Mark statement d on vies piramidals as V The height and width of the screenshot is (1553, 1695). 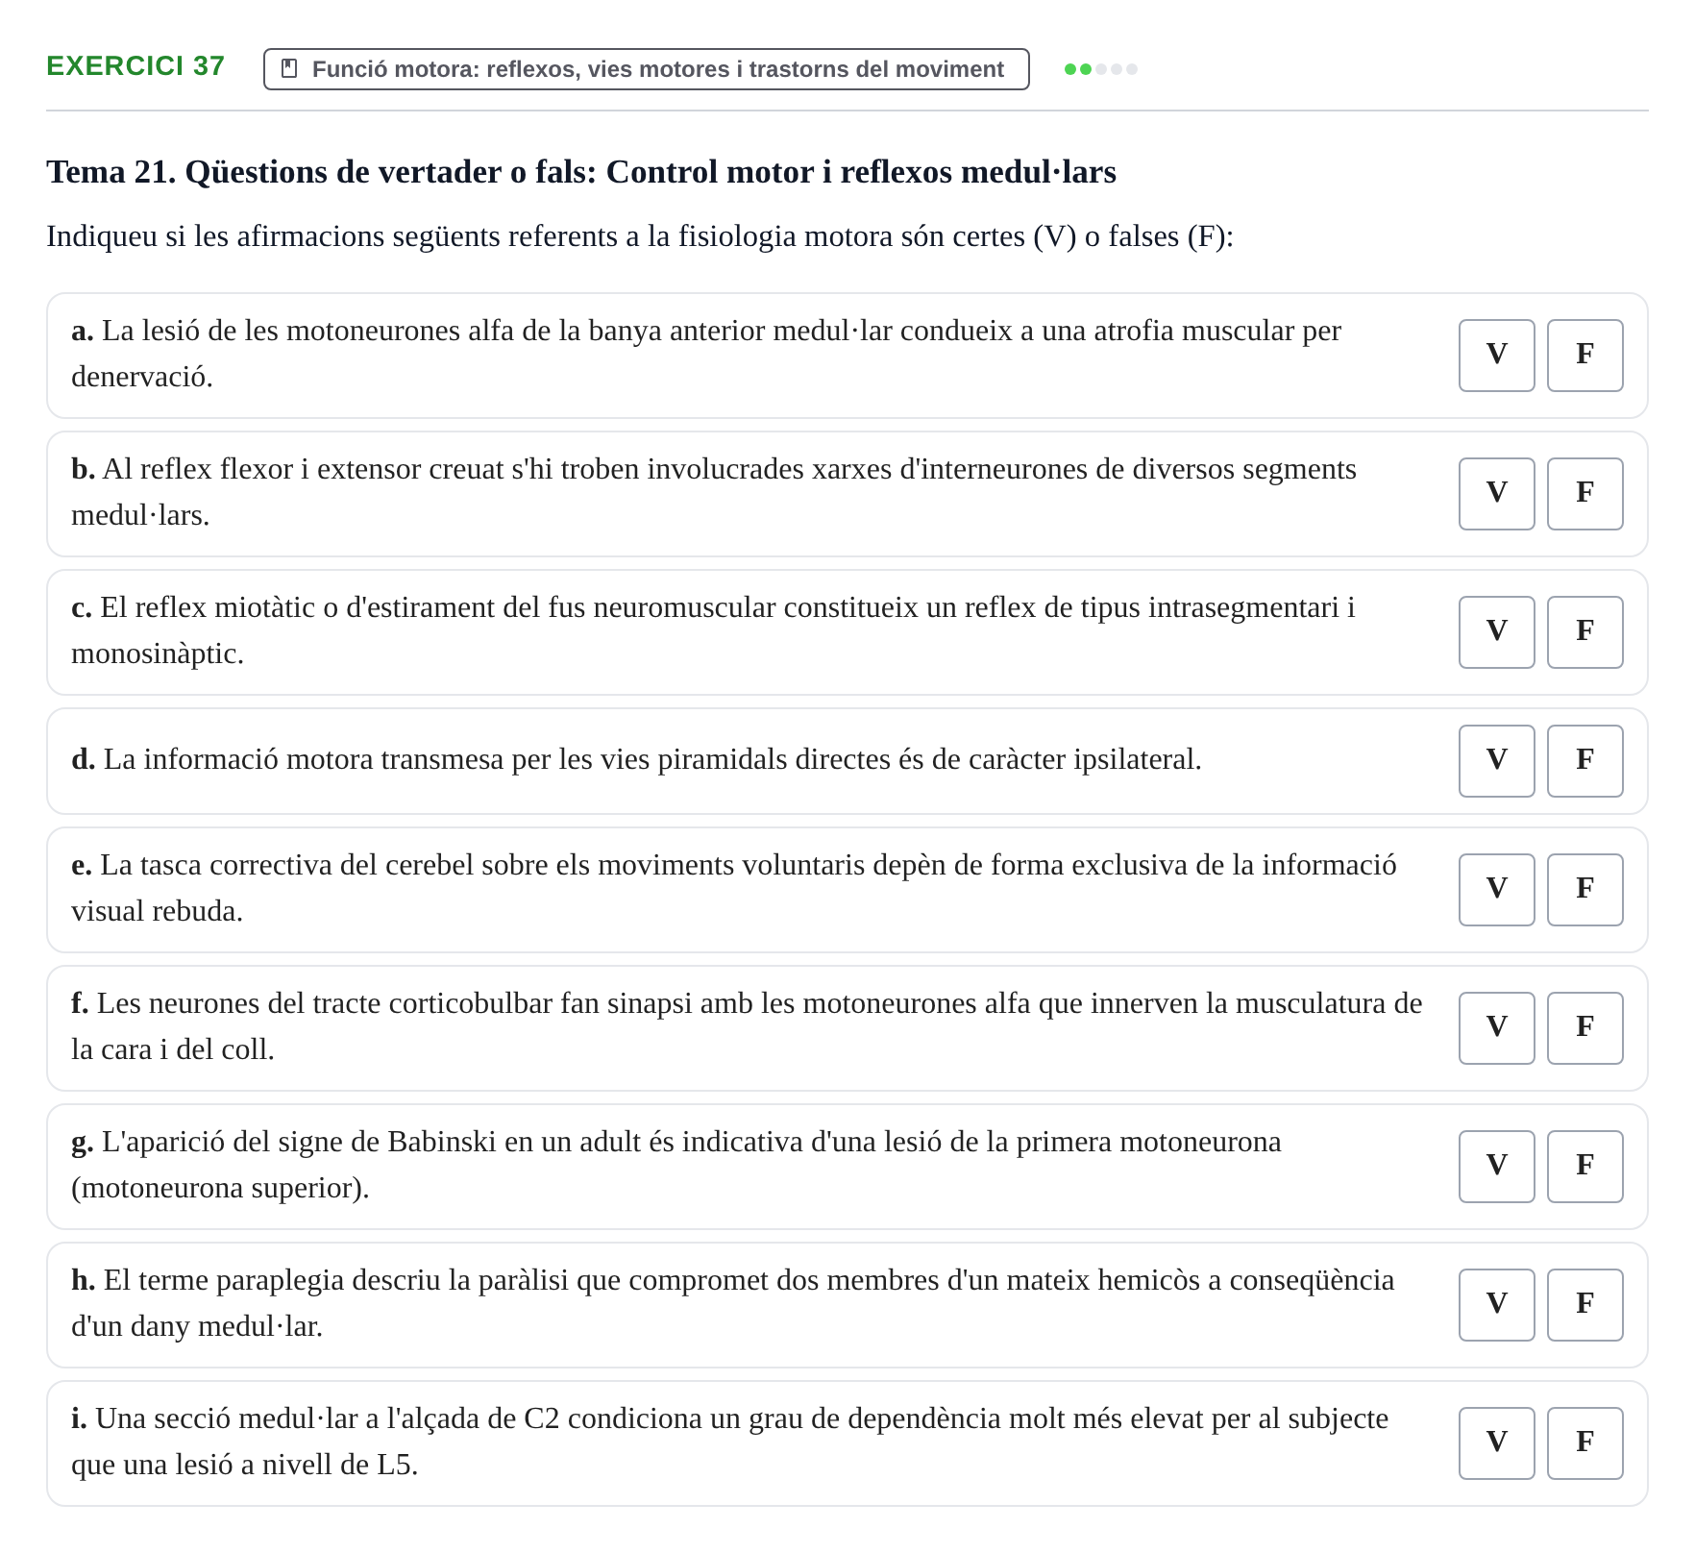pos(1496,761)
